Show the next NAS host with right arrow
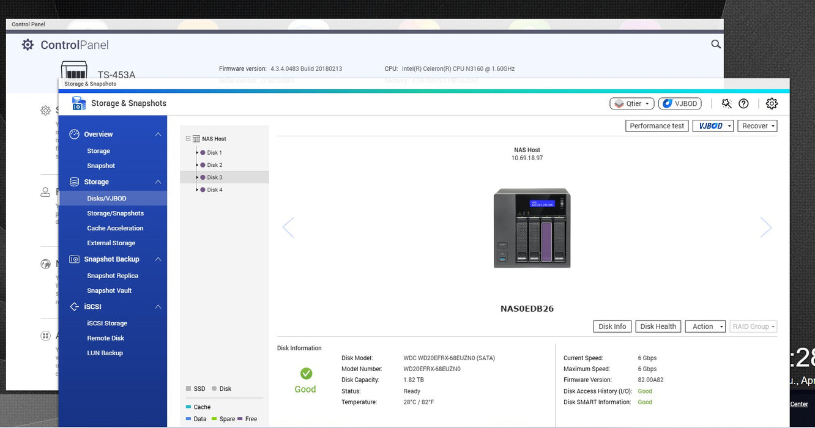The image size is (815, 428). [766, 227]
